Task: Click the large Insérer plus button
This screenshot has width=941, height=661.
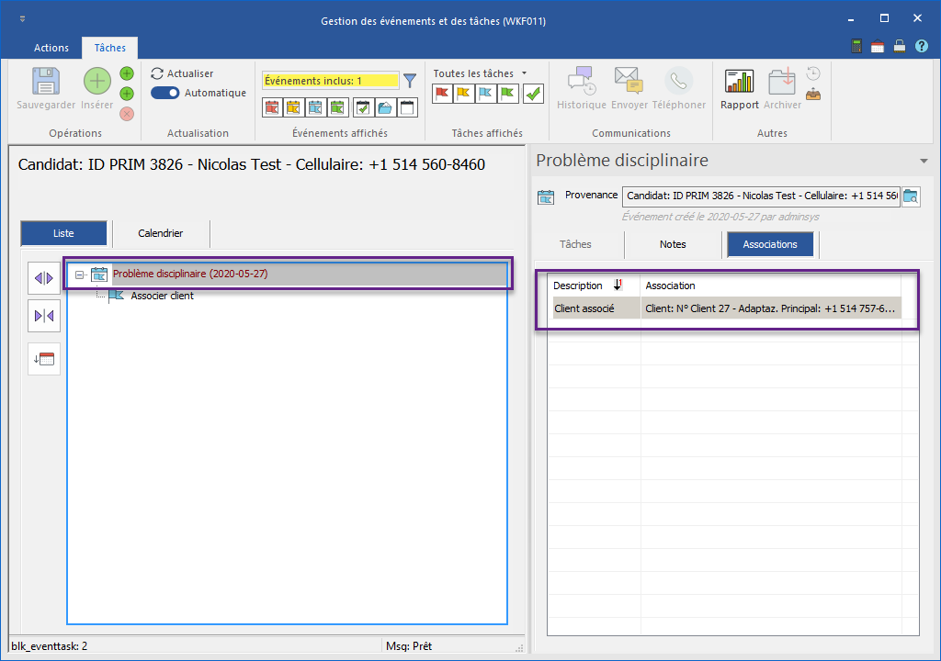Action: pyautogui.click(x=96, y=81)
